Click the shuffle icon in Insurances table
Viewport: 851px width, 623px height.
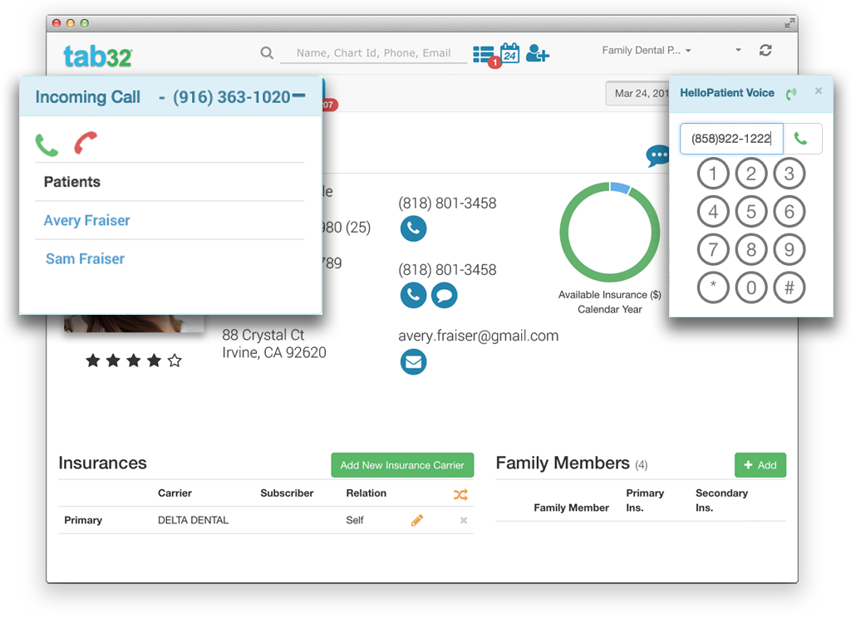460,494
